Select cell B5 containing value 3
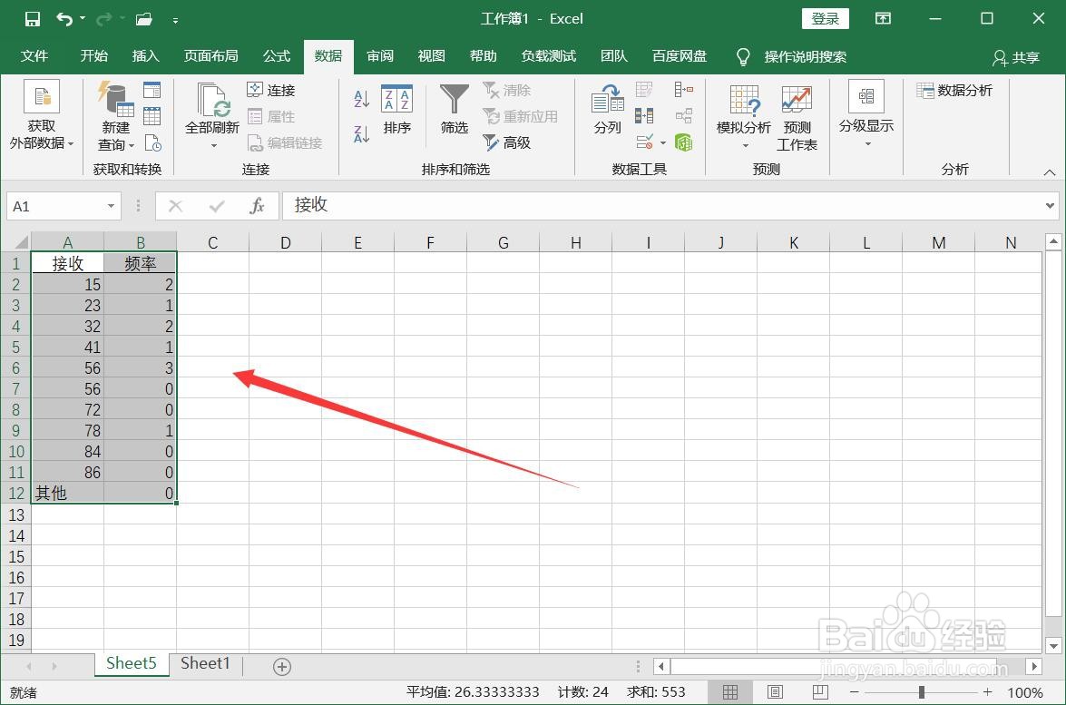 [141, 367]
